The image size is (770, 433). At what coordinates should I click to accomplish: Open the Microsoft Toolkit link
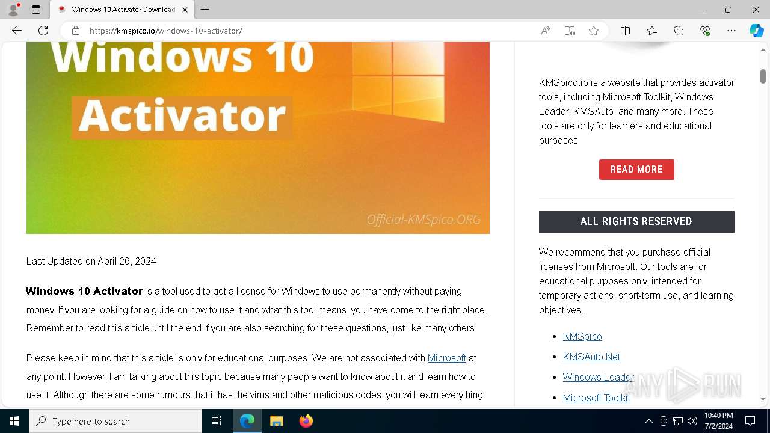pyautogui.click(x=597, y=398)
